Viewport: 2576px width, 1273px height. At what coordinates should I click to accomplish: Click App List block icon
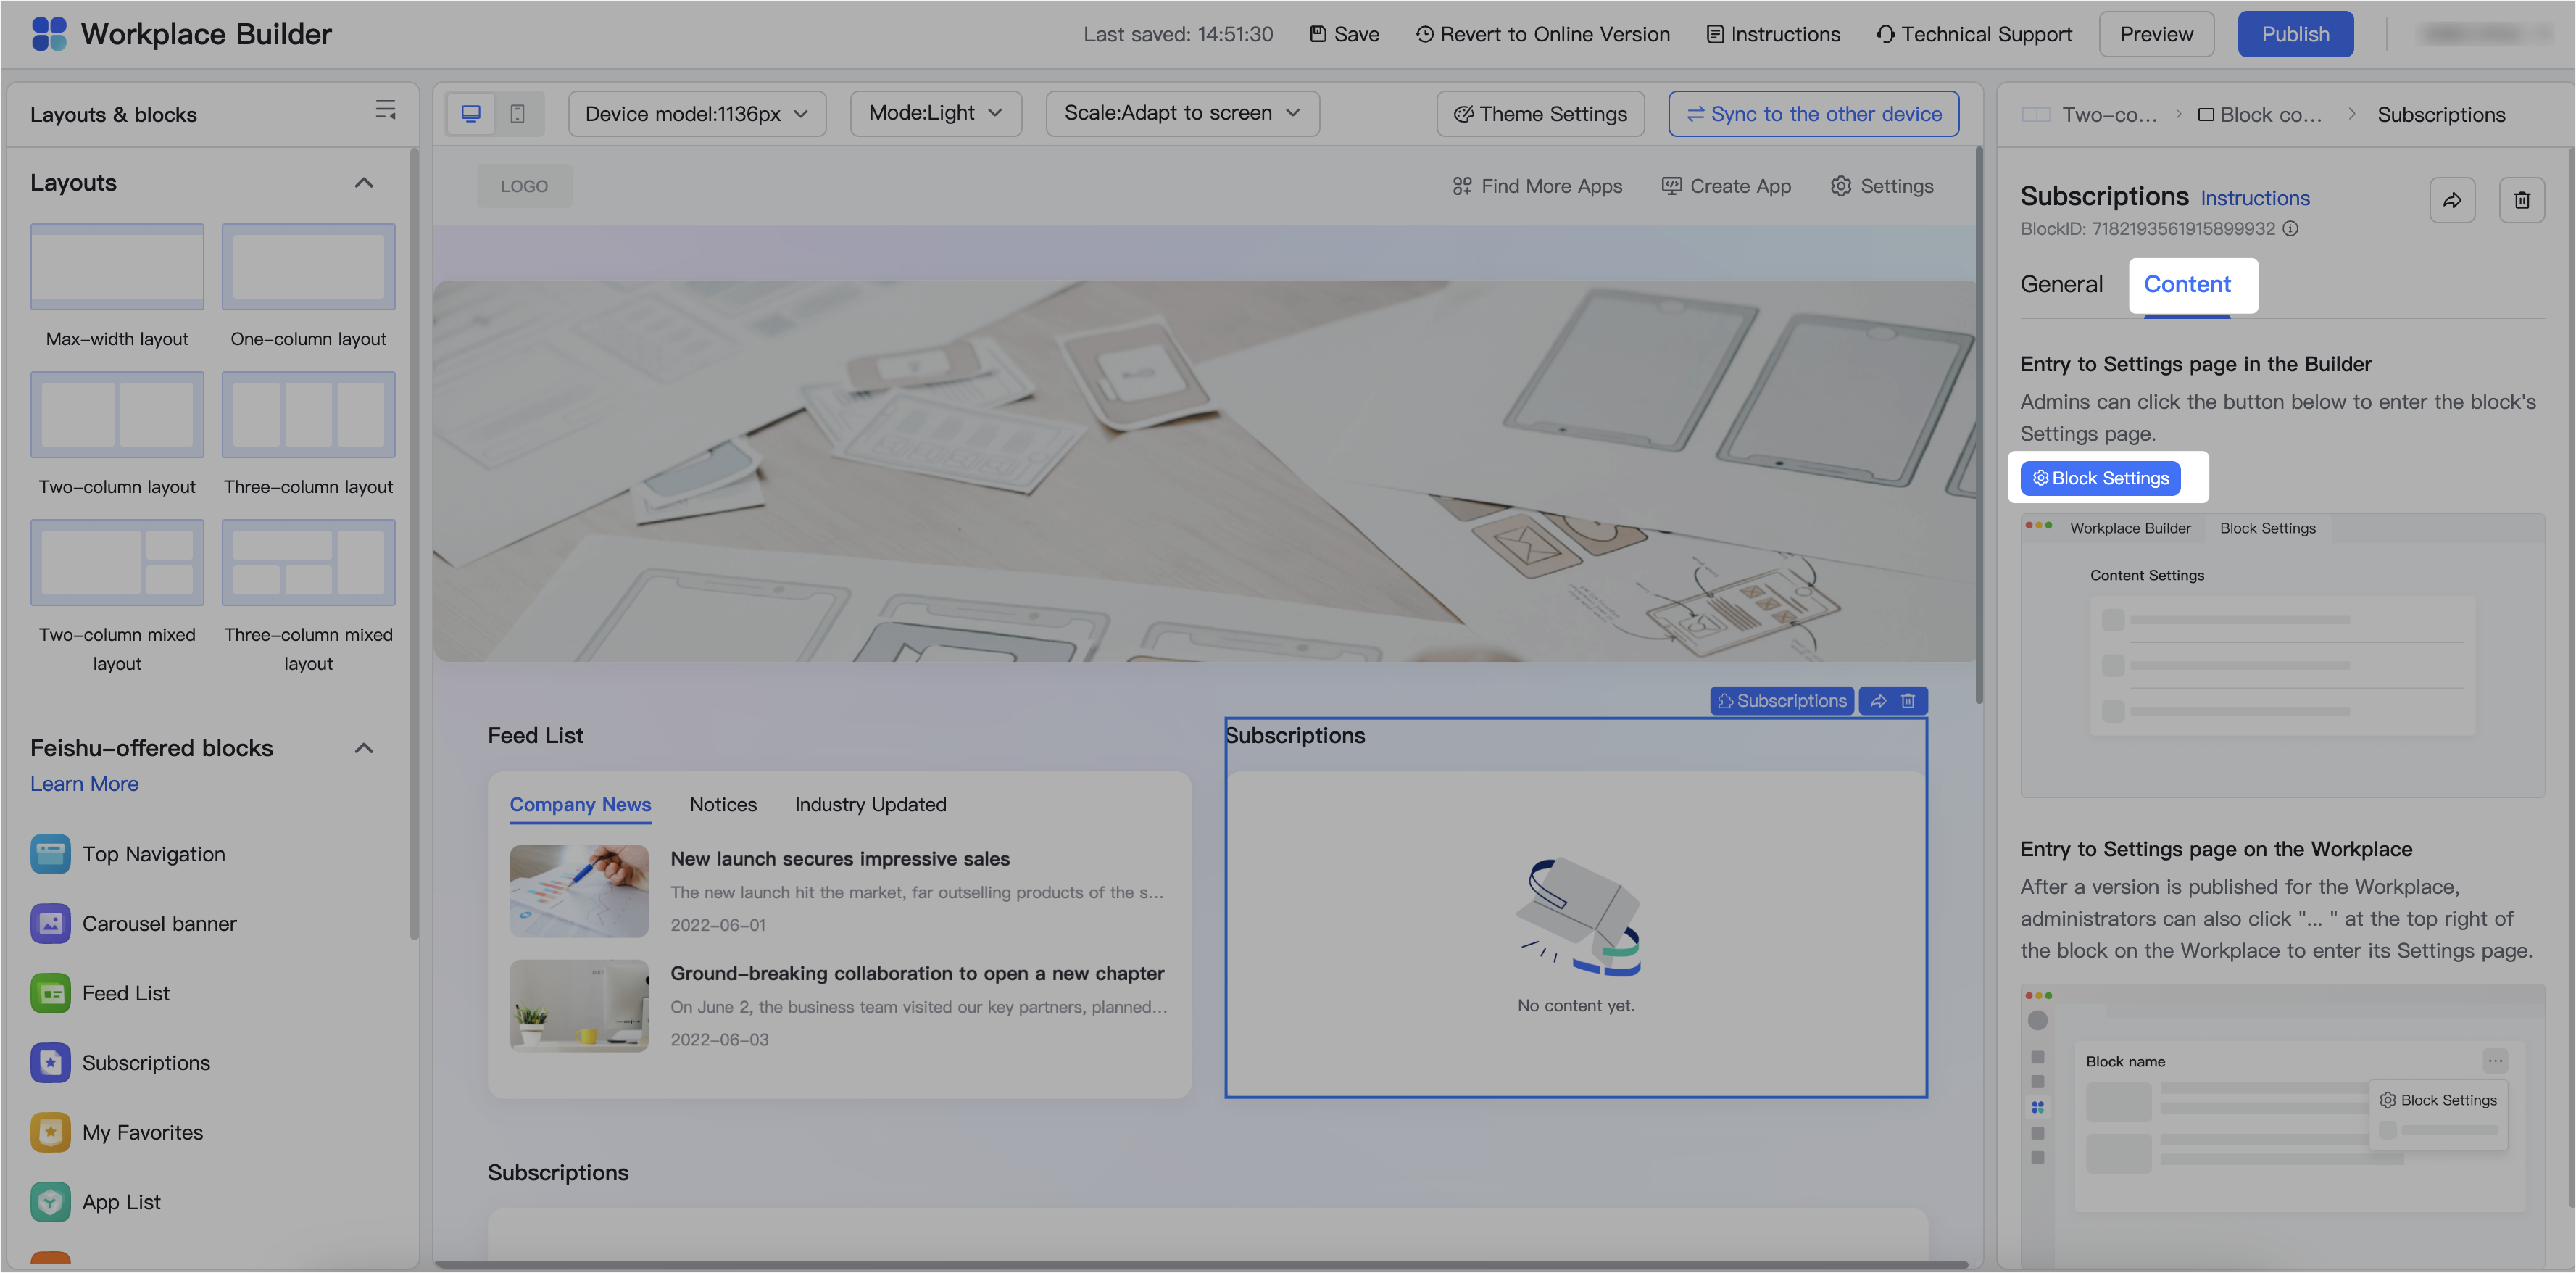click(51, 1202)
